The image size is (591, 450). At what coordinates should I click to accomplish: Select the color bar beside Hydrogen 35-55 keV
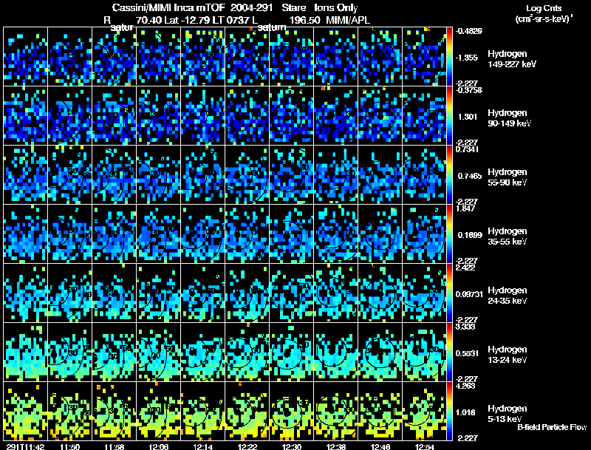click(x=449, y=234)
